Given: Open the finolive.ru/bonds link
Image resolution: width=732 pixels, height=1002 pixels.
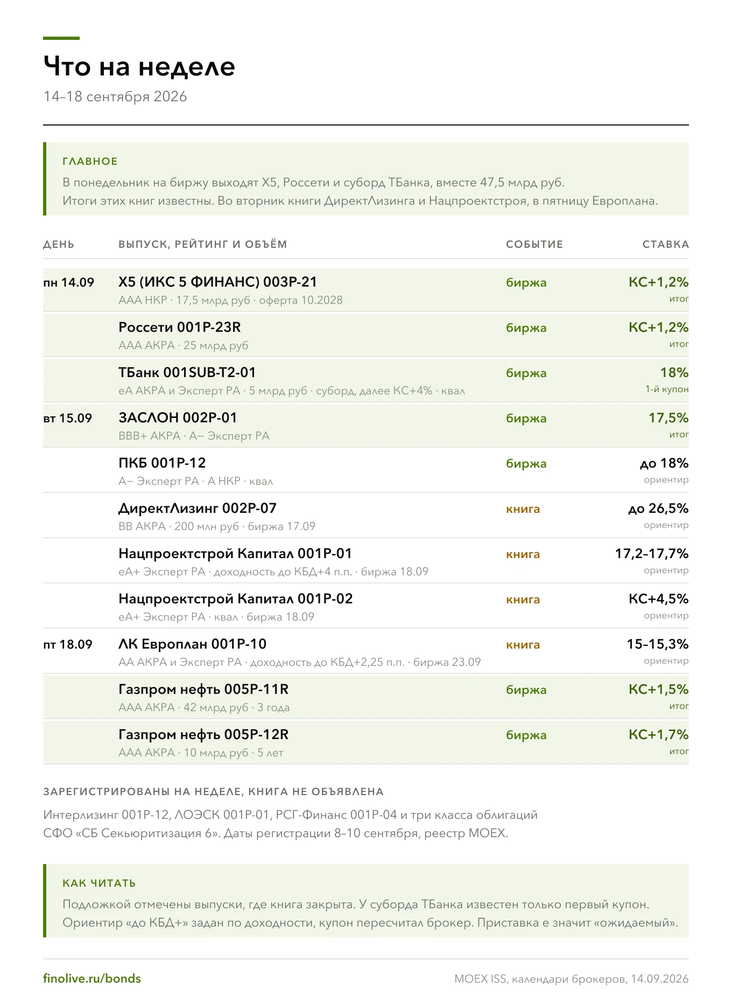Looking at the screenshot, I should point(92,978).
